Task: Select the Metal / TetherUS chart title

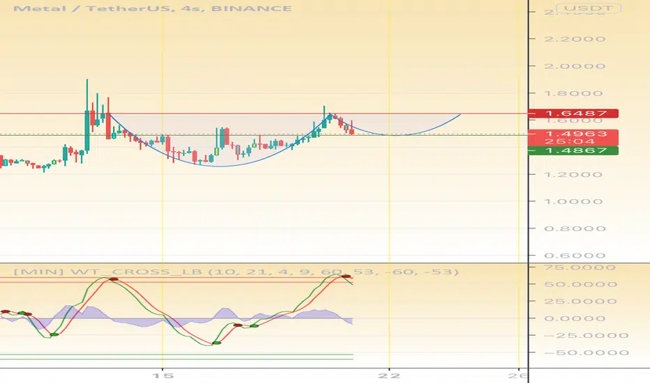Action: pos(153,8)
